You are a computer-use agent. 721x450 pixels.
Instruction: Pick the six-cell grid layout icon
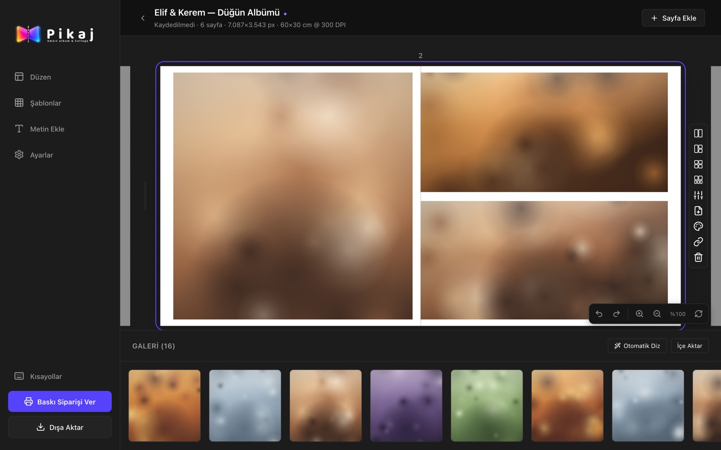pyautogui.click(x=698, y=180)
